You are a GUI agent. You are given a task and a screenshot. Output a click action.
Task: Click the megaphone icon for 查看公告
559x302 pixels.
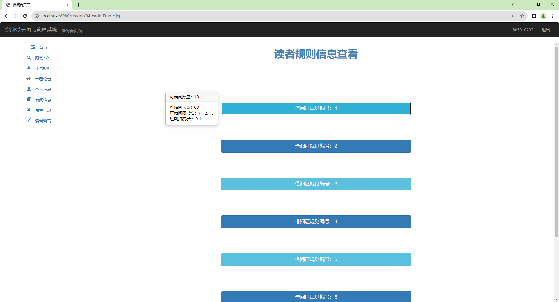[x=29, y=78]
